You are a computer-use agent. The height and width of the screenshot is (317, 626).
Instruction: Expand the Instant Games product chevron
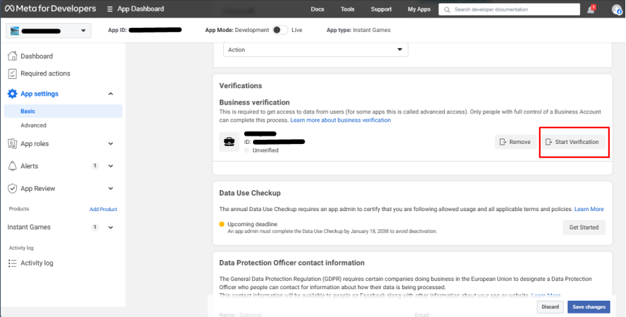111,227
